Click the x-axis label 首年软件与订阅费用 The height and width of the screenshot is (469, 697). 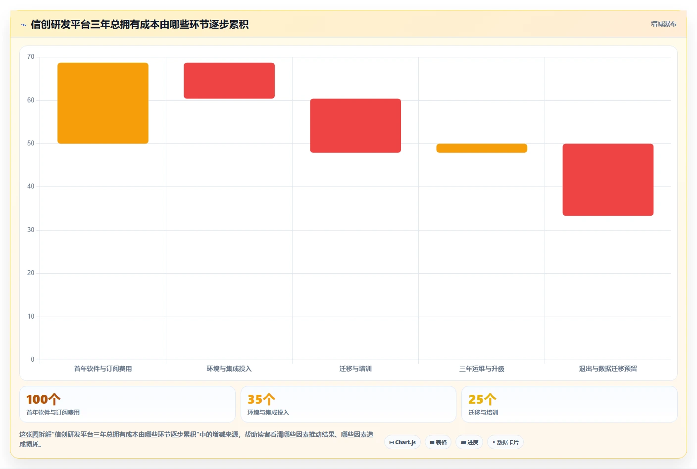(x=103, y=369)
